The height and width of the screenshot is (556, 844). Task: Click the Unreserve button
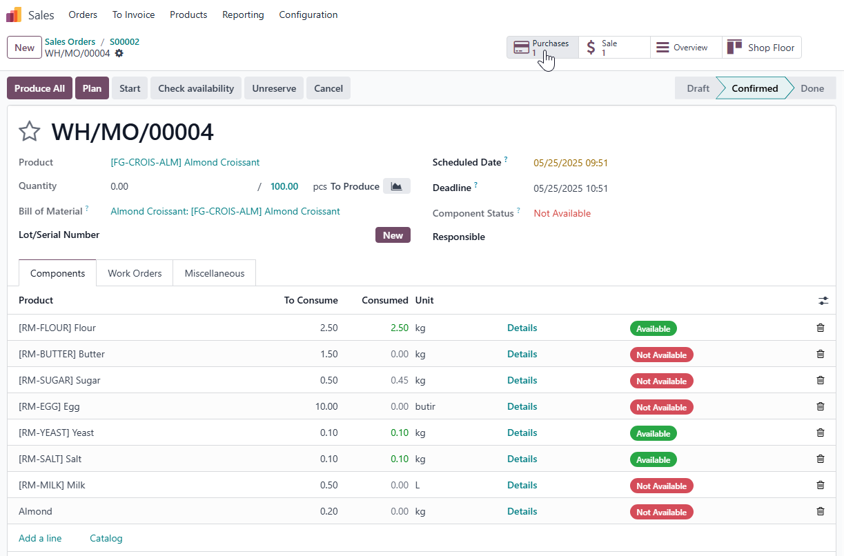coord(274,88)
